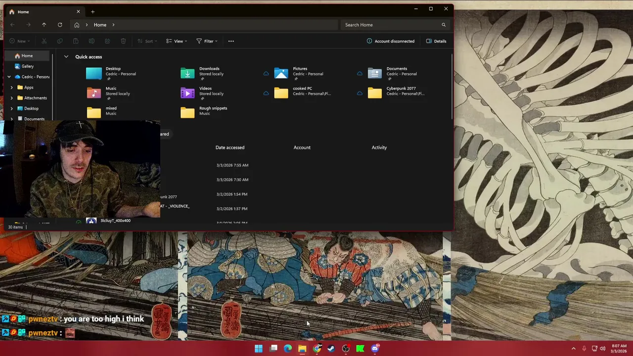This screenshot has width=633, height=356.
Task: Open the Music quick access folder
Action: tap(108, 93)
